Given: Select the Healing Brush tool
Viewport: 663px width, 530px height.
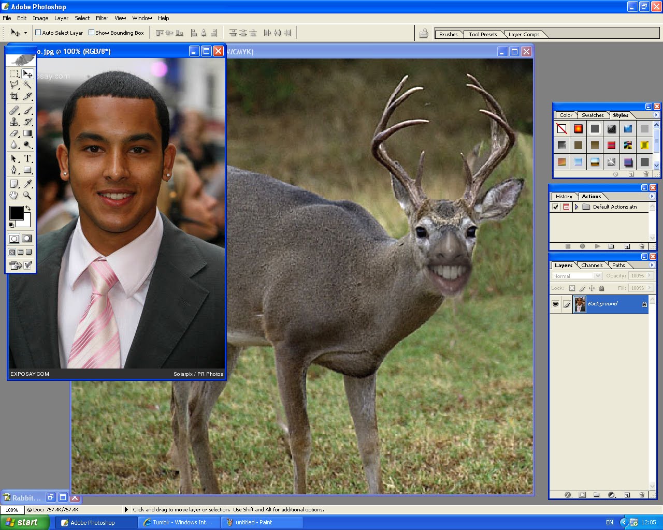Looking at the screenshot, I should click(x=14, y=110).
